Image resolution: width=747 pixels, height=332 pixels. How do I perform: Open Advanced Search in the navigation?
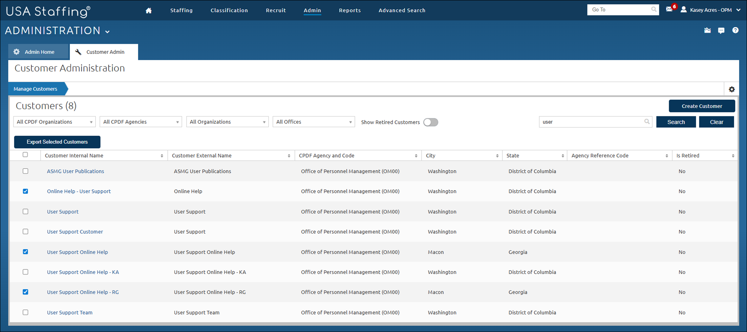402,10
